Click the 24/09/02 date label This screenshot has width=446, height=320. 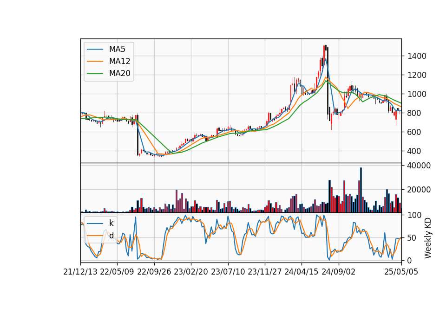[339, 272]
